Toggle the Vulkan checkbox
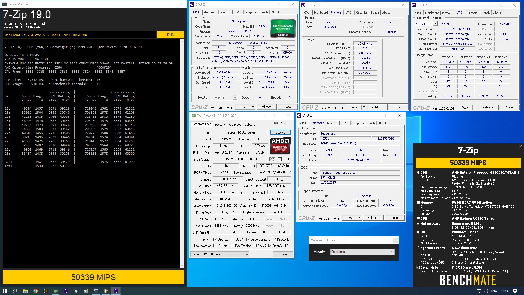The height and width of the screenshot is (295, 524). tap(215, 246)
